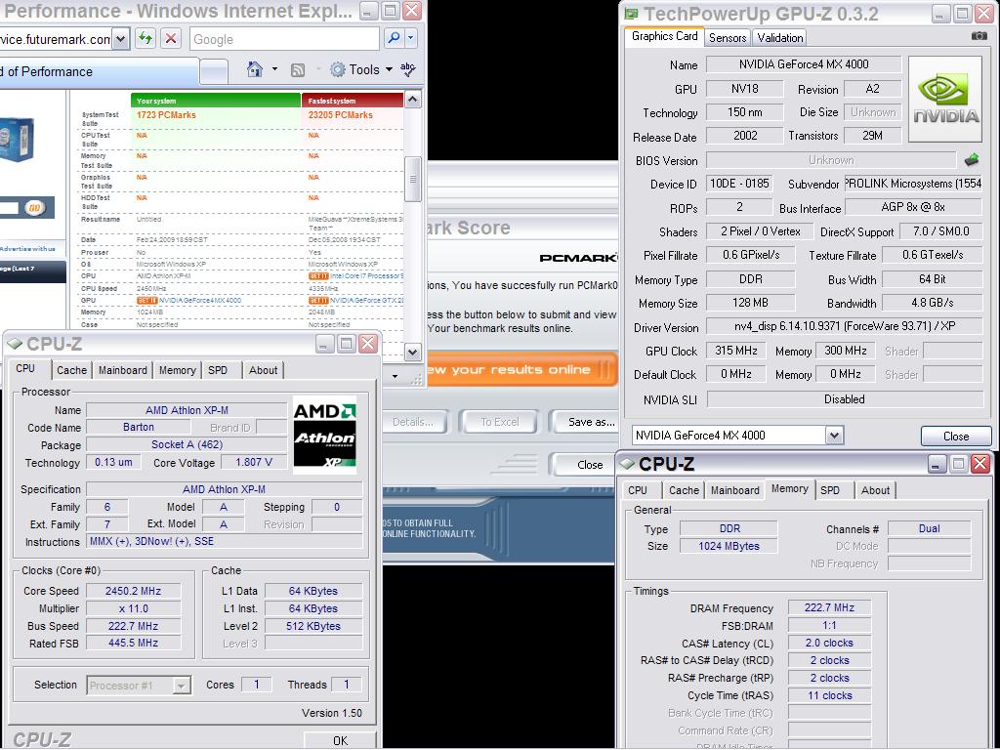Screen dimensions: 1000x750
Task: Click the DRAM Frequency 222.7 MHz value
Action: (x=829, y=607)
